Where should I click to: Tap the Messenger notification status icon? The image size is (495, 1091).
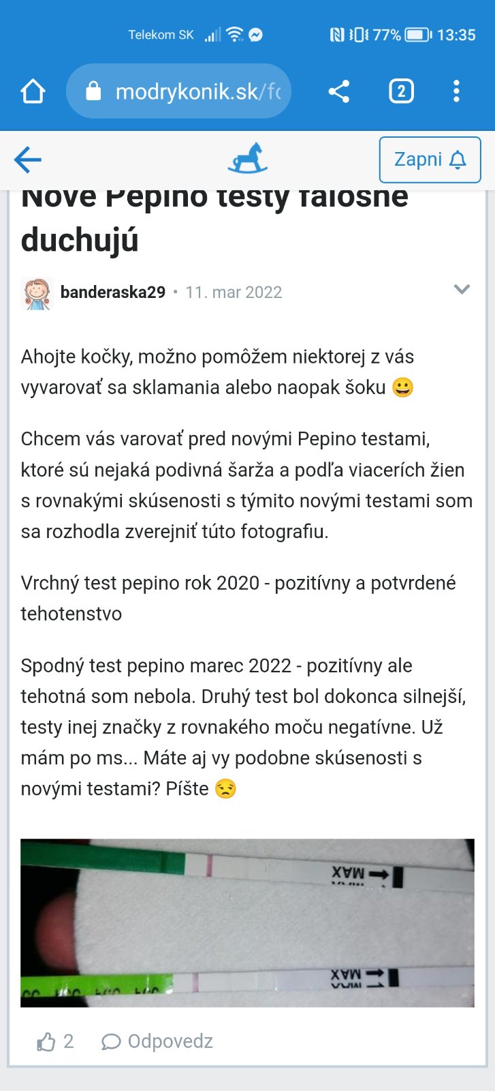(256, 35)
